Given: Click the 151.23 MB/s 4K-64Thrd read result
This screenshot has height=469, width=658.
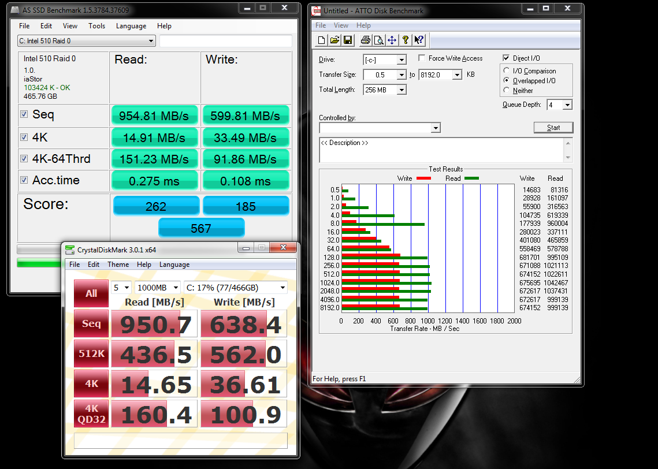Looking at the screenshot, I should [154, 159].
